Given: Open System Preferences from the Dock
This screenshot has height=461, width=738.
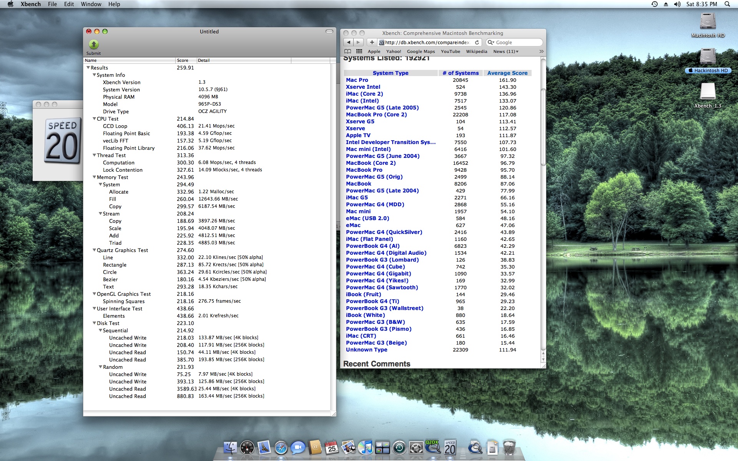Looking at the screenshot, I should 416,448.
